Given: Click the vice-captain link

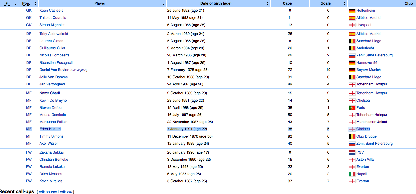Looking at the screenshot, I should [79, 70].
